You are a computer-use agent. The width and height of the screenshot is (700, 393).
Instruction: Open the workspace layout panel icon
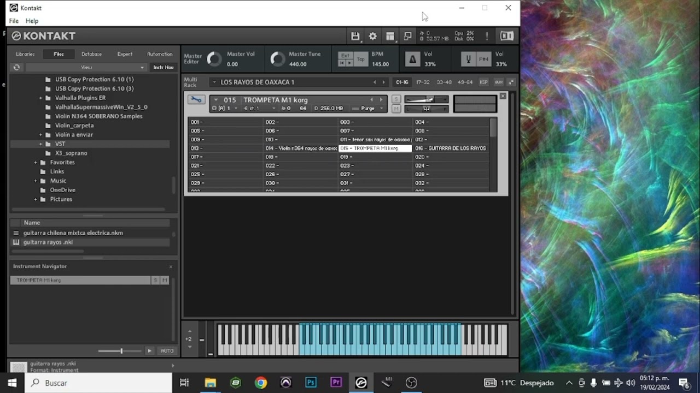point(390,36)
